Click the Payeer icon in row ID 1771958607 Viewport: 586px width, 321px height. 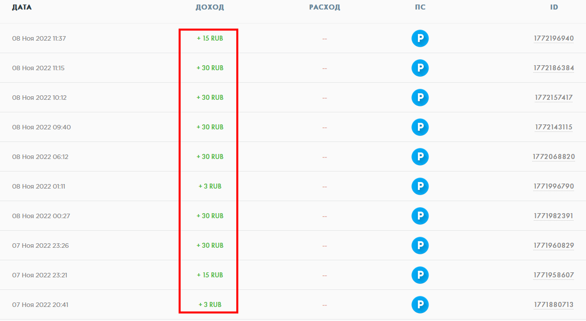click(420, 275)
